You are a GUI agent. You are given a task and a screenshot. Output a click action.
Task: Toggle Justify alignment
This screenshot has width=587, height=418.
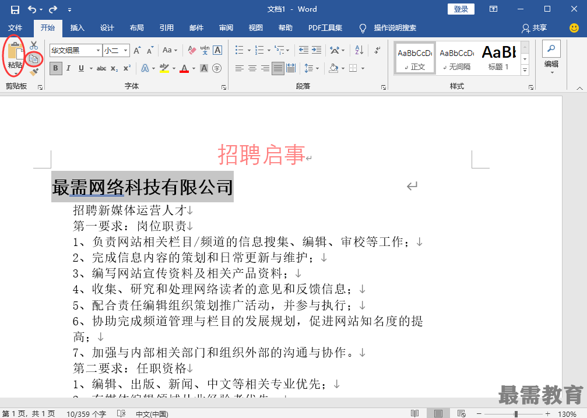point(278,68)
